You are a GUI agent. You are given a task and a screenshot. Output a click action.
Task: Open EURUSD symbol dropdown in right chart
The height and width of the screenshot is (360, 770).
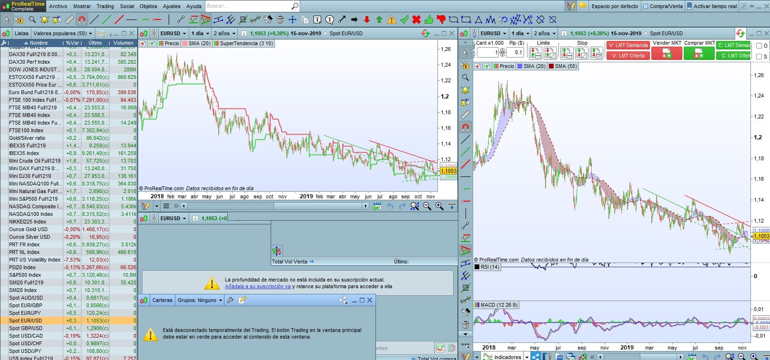click(494, 33)
